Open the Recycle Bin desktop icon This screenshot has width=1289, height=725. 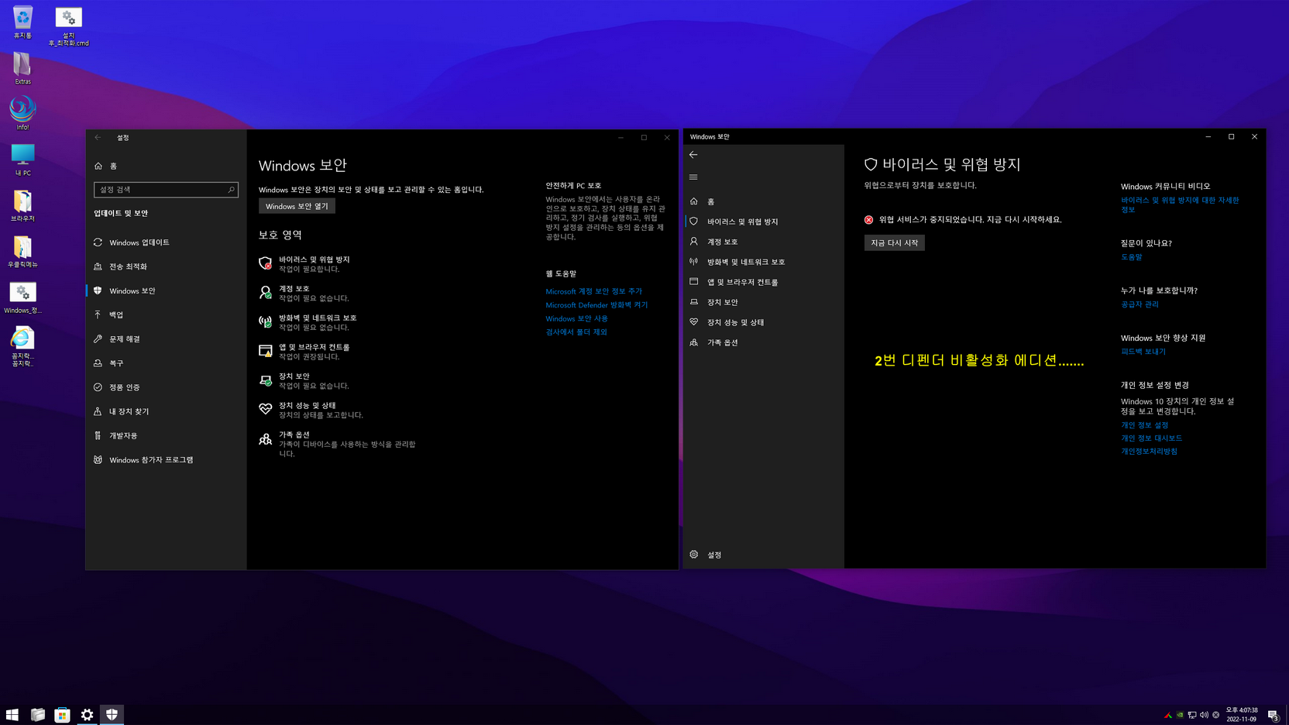[x=22, y=21]
